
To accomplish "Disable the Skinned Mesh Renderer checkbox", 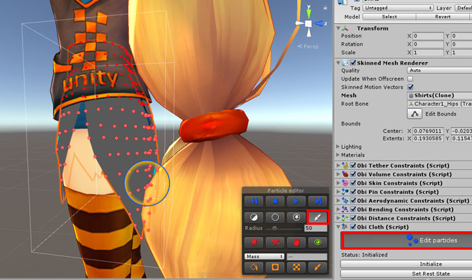I will tap(353, 63).
